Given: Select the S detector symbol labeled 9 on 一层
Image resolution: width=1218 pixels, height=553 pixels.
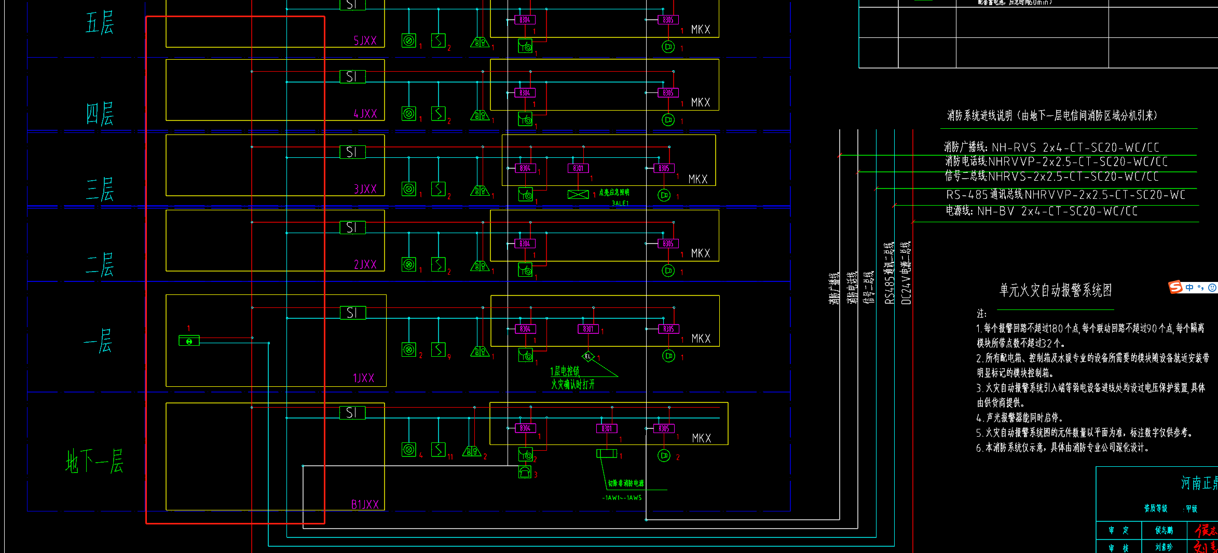Looking at the screenshot, I should coord(439,350).
